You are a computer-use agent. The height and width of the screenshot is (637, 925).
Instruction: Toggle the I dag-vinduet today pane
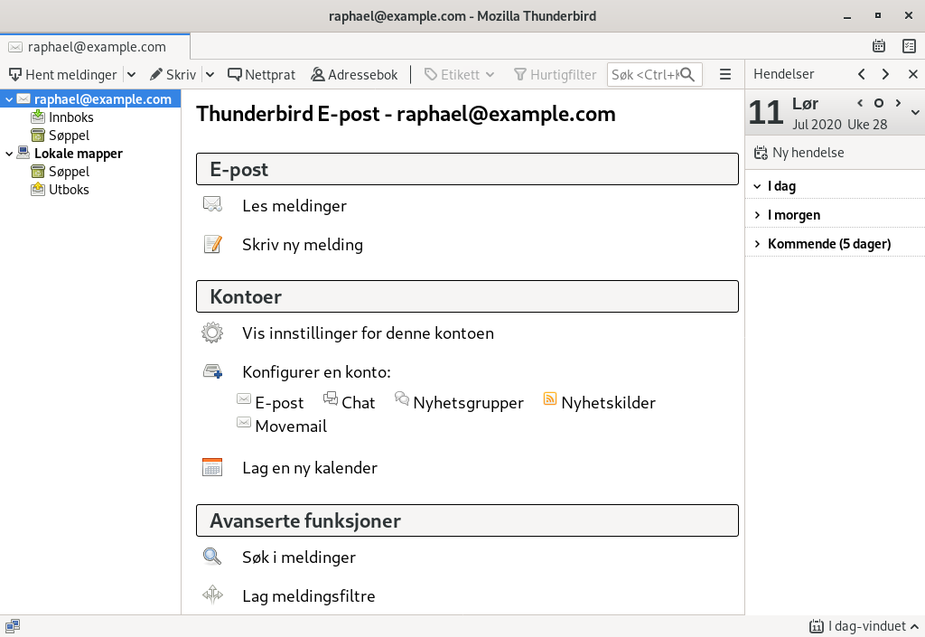tap(863, 625)
